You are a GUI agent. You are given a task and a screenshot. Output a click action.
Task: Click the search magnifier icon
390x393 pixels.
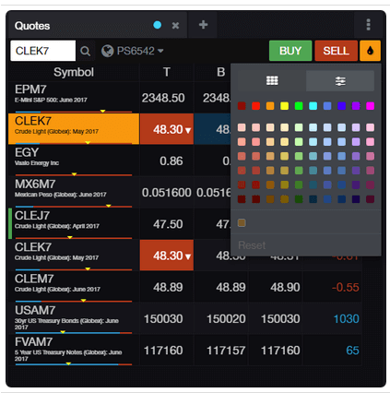tap(85, 51)
